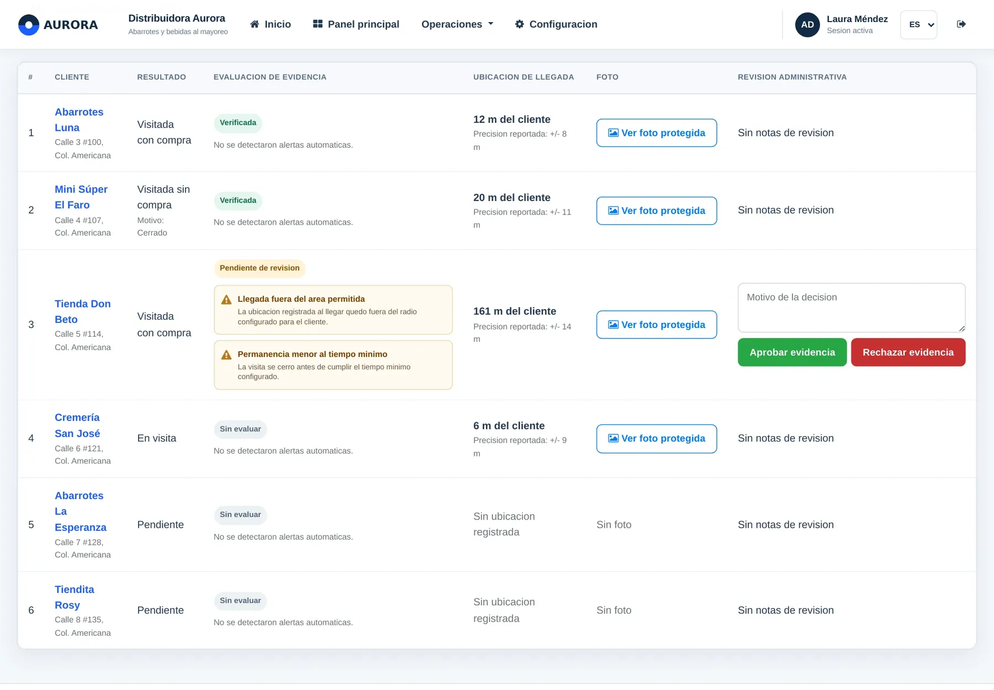The height and width of the screenshot is (690, 994).
Task: Click 'En visita' result in row 4
Action: tap(157, 438)
